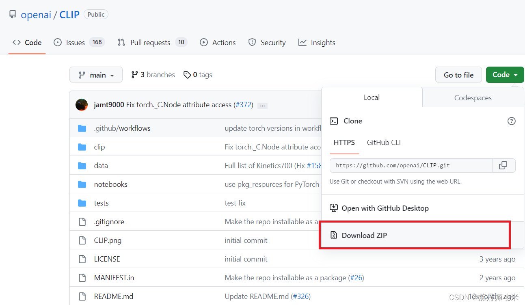Click the Clone help question mark icon
The height and width of the screenshot is (305, 525).
pos(512,121)
